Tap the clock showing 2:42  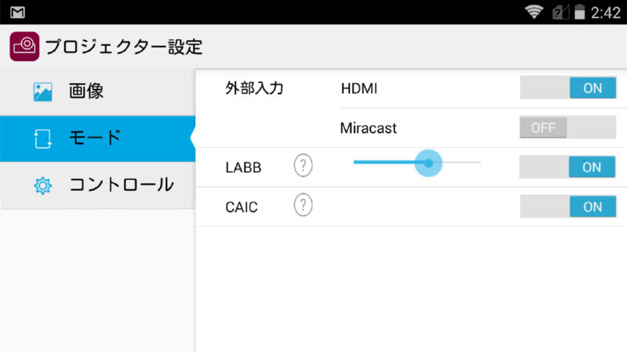(607, 12)
